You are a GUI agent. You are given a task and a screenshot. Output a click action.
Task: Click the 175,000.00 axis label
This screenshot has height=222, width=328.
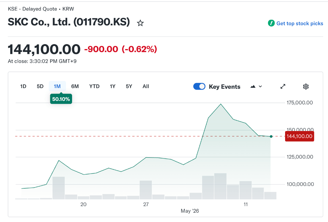click(x=299, y=103)
